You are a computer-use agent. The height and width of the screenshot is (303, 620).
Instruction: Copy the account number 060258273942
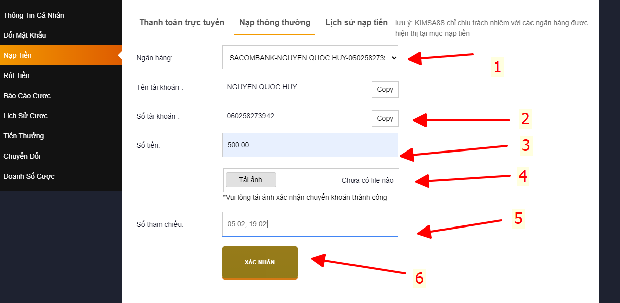[x=385, y=118]
